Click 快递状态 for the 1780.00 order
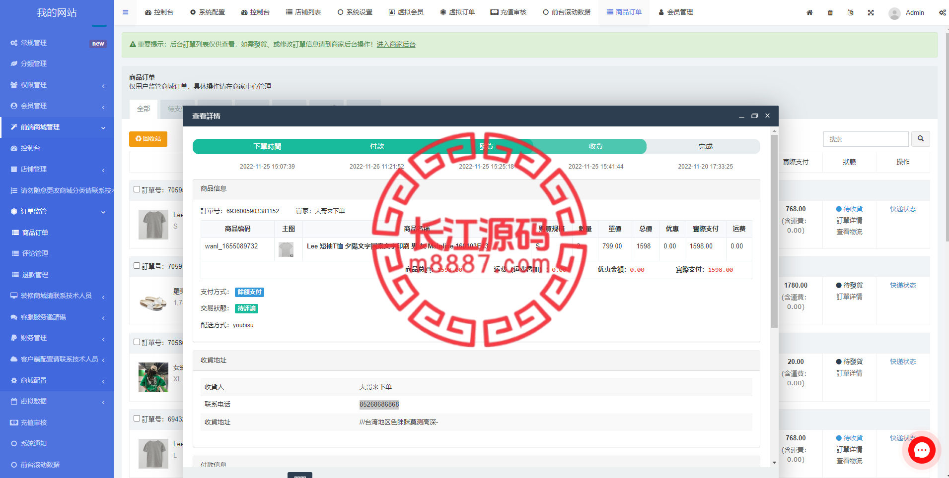This screenshot has width=949, height=478. 903,286
